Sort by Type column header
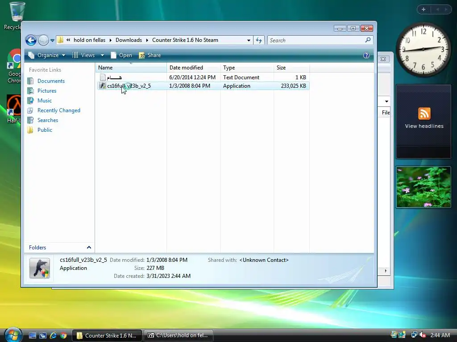Screen dimensions: 457x342 (247, 68)
